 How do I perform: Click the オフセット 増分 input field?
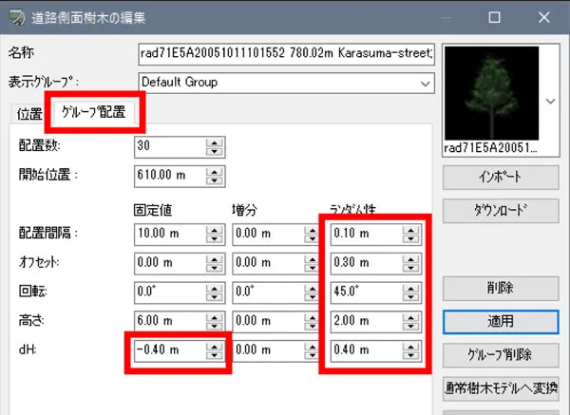click(x=268, y=262)
